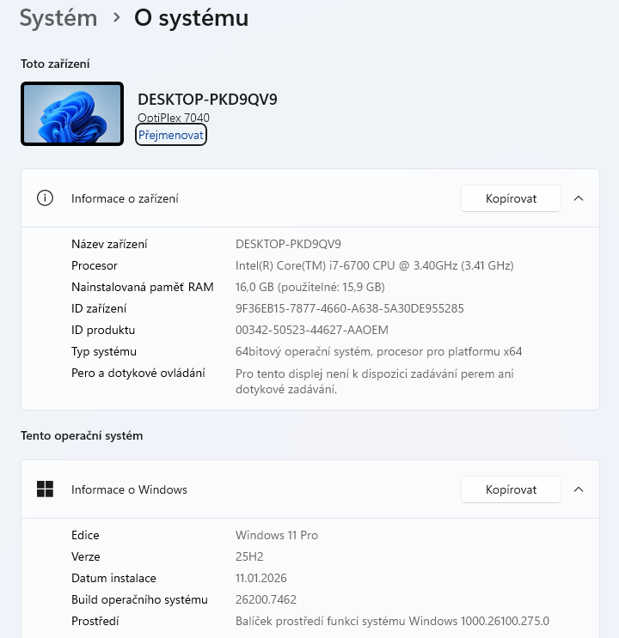Click the Verze label
The height and width of the screenshot is (638, 619).
coord(86,556)
